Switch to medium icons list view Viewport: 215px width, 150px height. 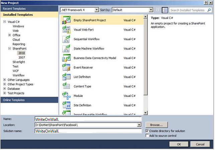[165, 10]
